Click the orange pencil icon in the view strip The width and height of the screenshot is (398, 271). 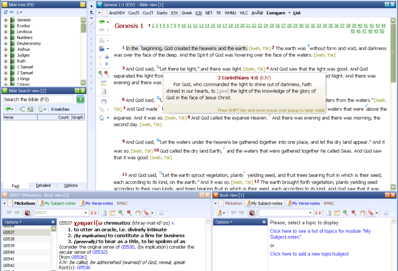tap(91, 24)
